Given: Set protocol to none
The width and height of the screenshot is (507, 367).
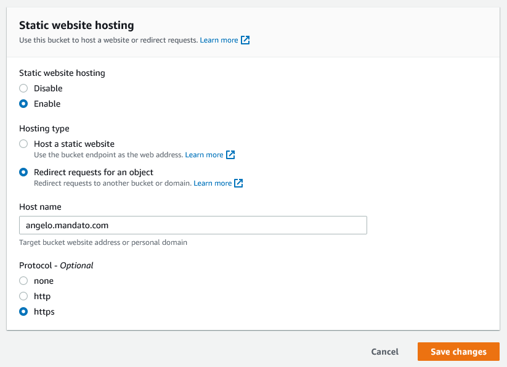Looking at the screenshot, I should pos(23,281).
